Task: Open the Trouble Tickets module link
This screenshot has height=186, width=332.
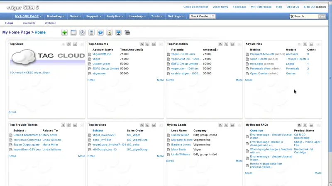Action: click(296, 59)
